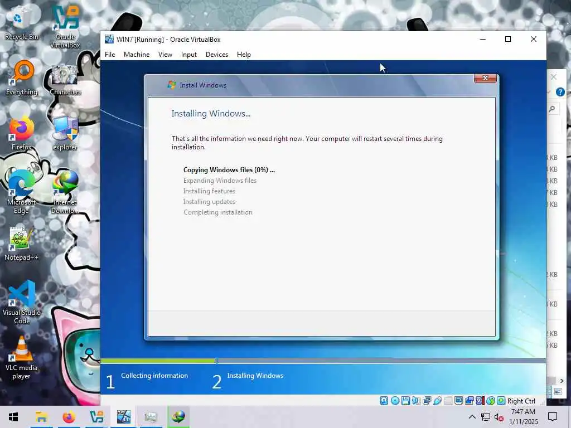Open the Windows Start menu

(13, 417)
